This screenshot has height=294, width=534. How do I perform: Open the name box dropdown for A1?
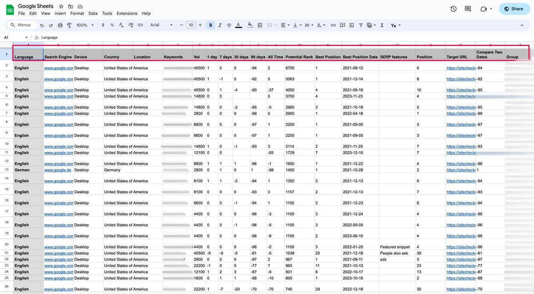[26, 38]
